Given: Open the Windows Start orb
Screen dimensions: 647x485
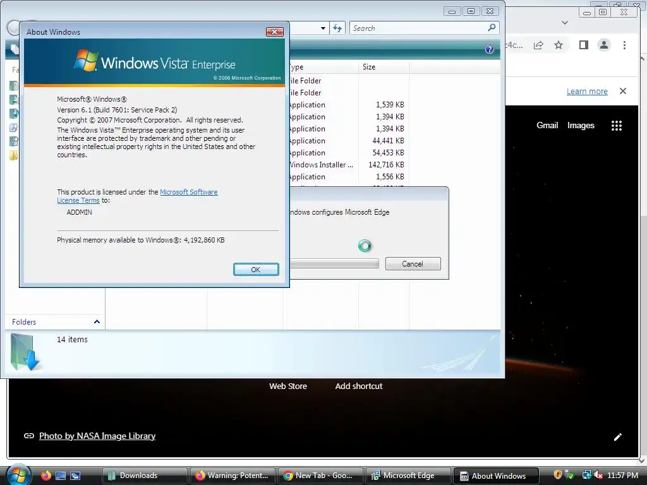Looking at the screenshot, I should pyautogui.click(x=19, y=475).
